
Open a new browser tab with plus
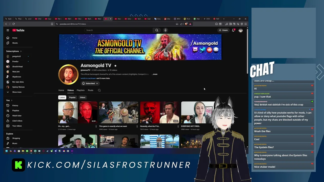[224, 19]
